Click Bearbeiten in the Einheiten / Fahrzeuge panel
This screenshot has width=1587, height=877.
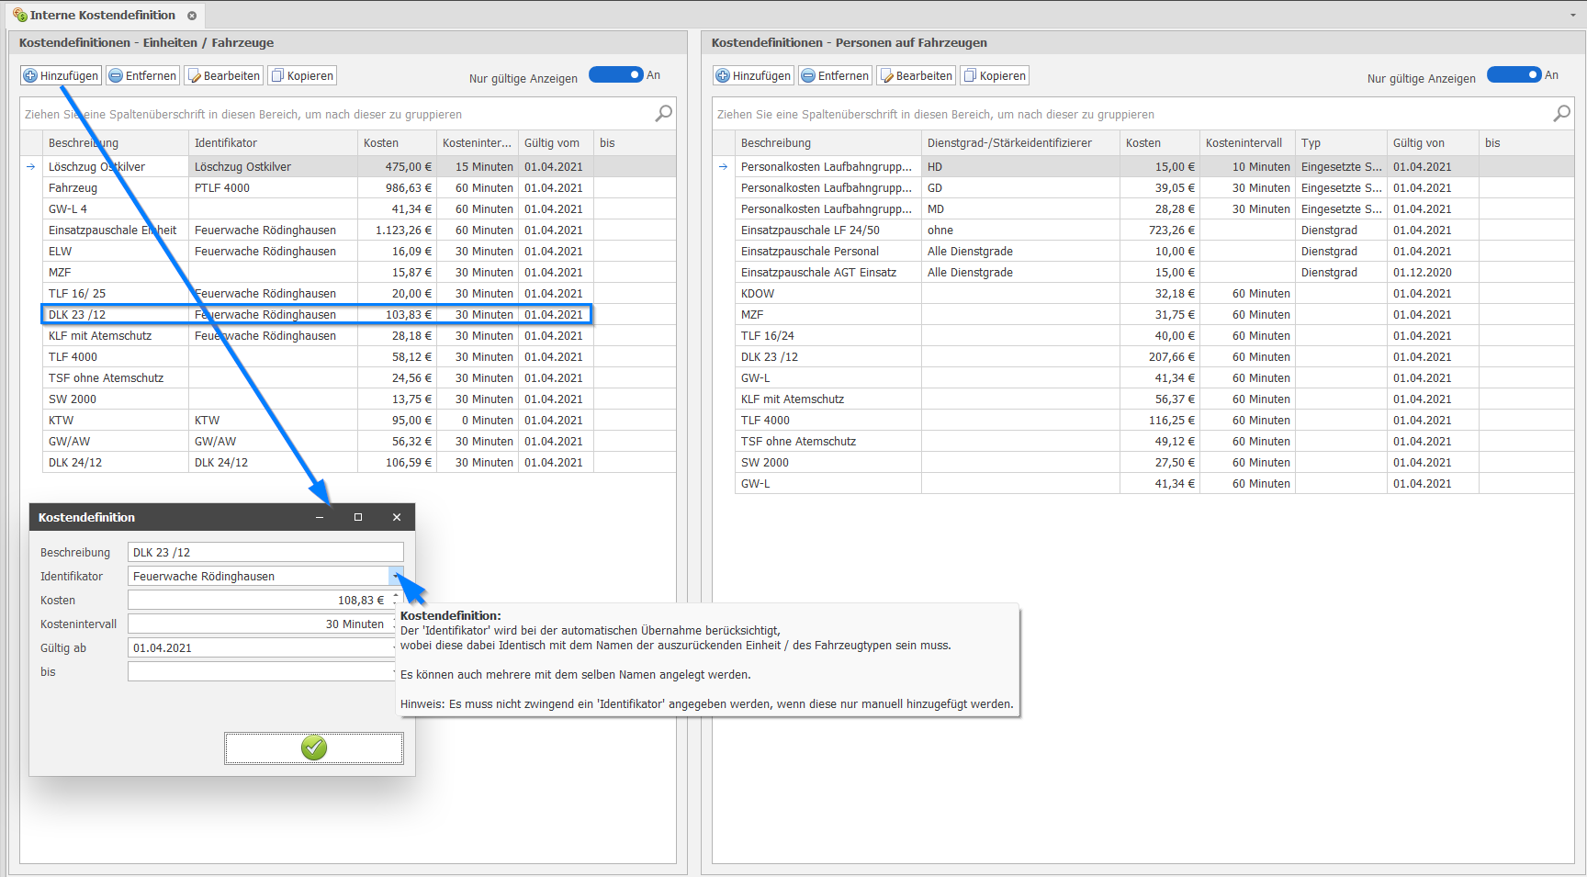click(x=224, y=76)
